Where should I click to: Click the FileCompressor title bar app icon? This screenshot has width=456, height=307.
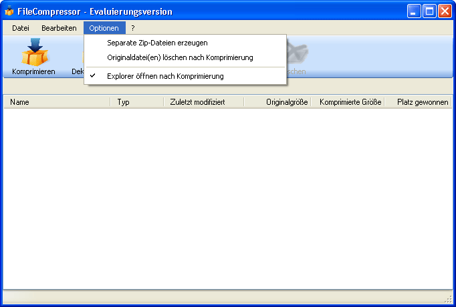(x=9, y=11)
